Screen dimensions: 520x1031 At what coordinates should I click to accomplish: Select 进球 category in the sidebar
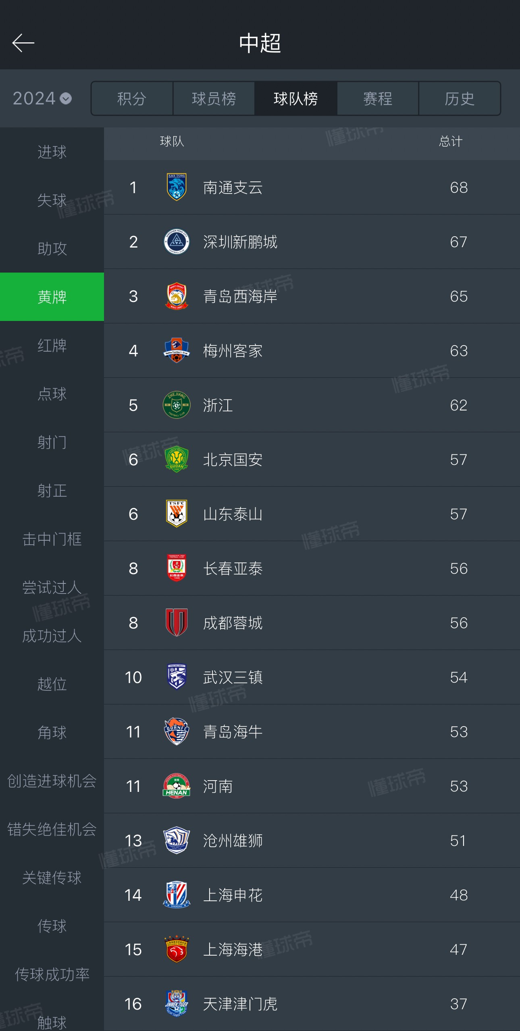[x=52, y=152]
